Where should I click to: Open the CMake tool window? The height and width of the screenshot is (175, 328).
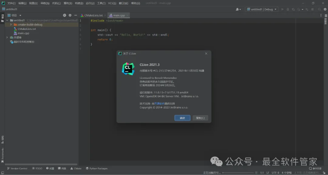coord(76,168)
